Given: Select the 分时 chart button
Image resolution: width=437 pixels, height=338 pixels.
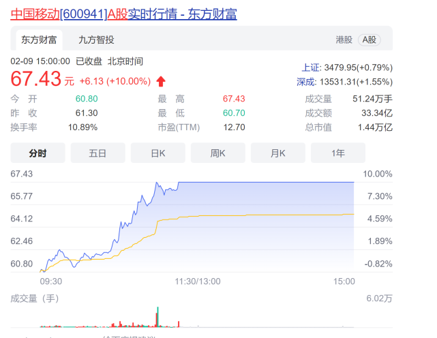Looking at the screenshot, I should [38, 153].
